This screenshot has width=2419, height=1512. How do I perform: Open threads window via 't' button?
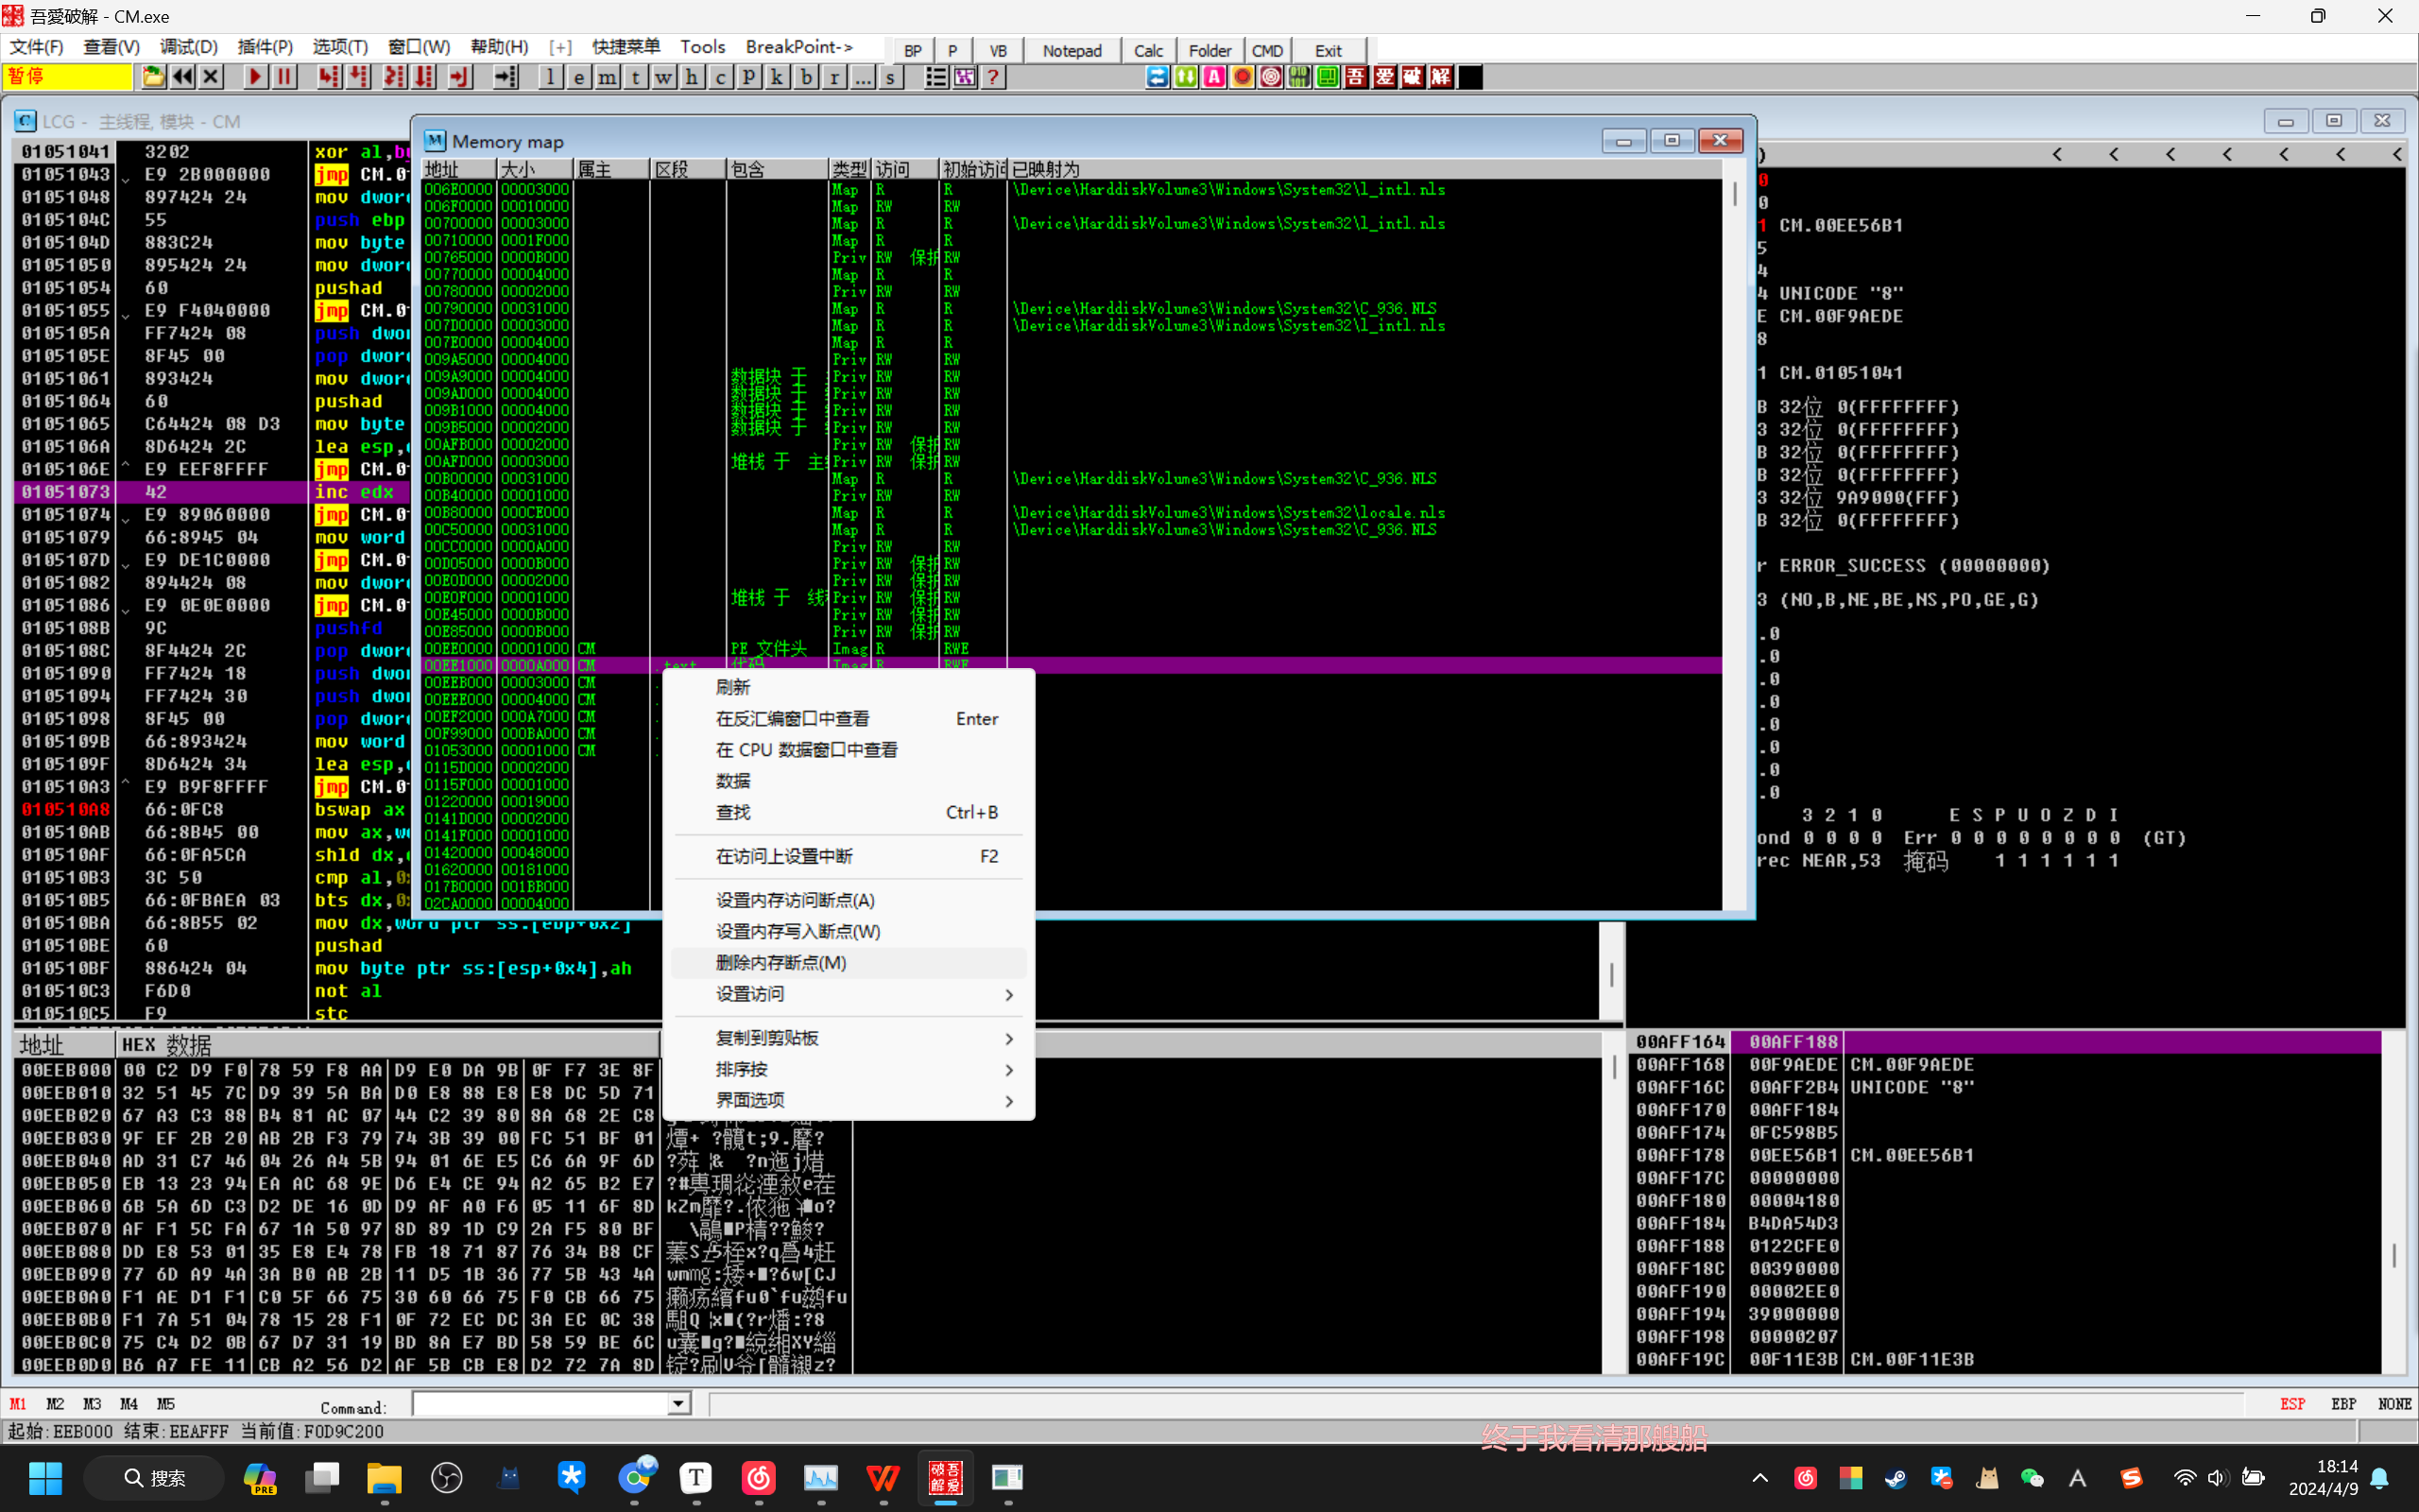point(635,77)
